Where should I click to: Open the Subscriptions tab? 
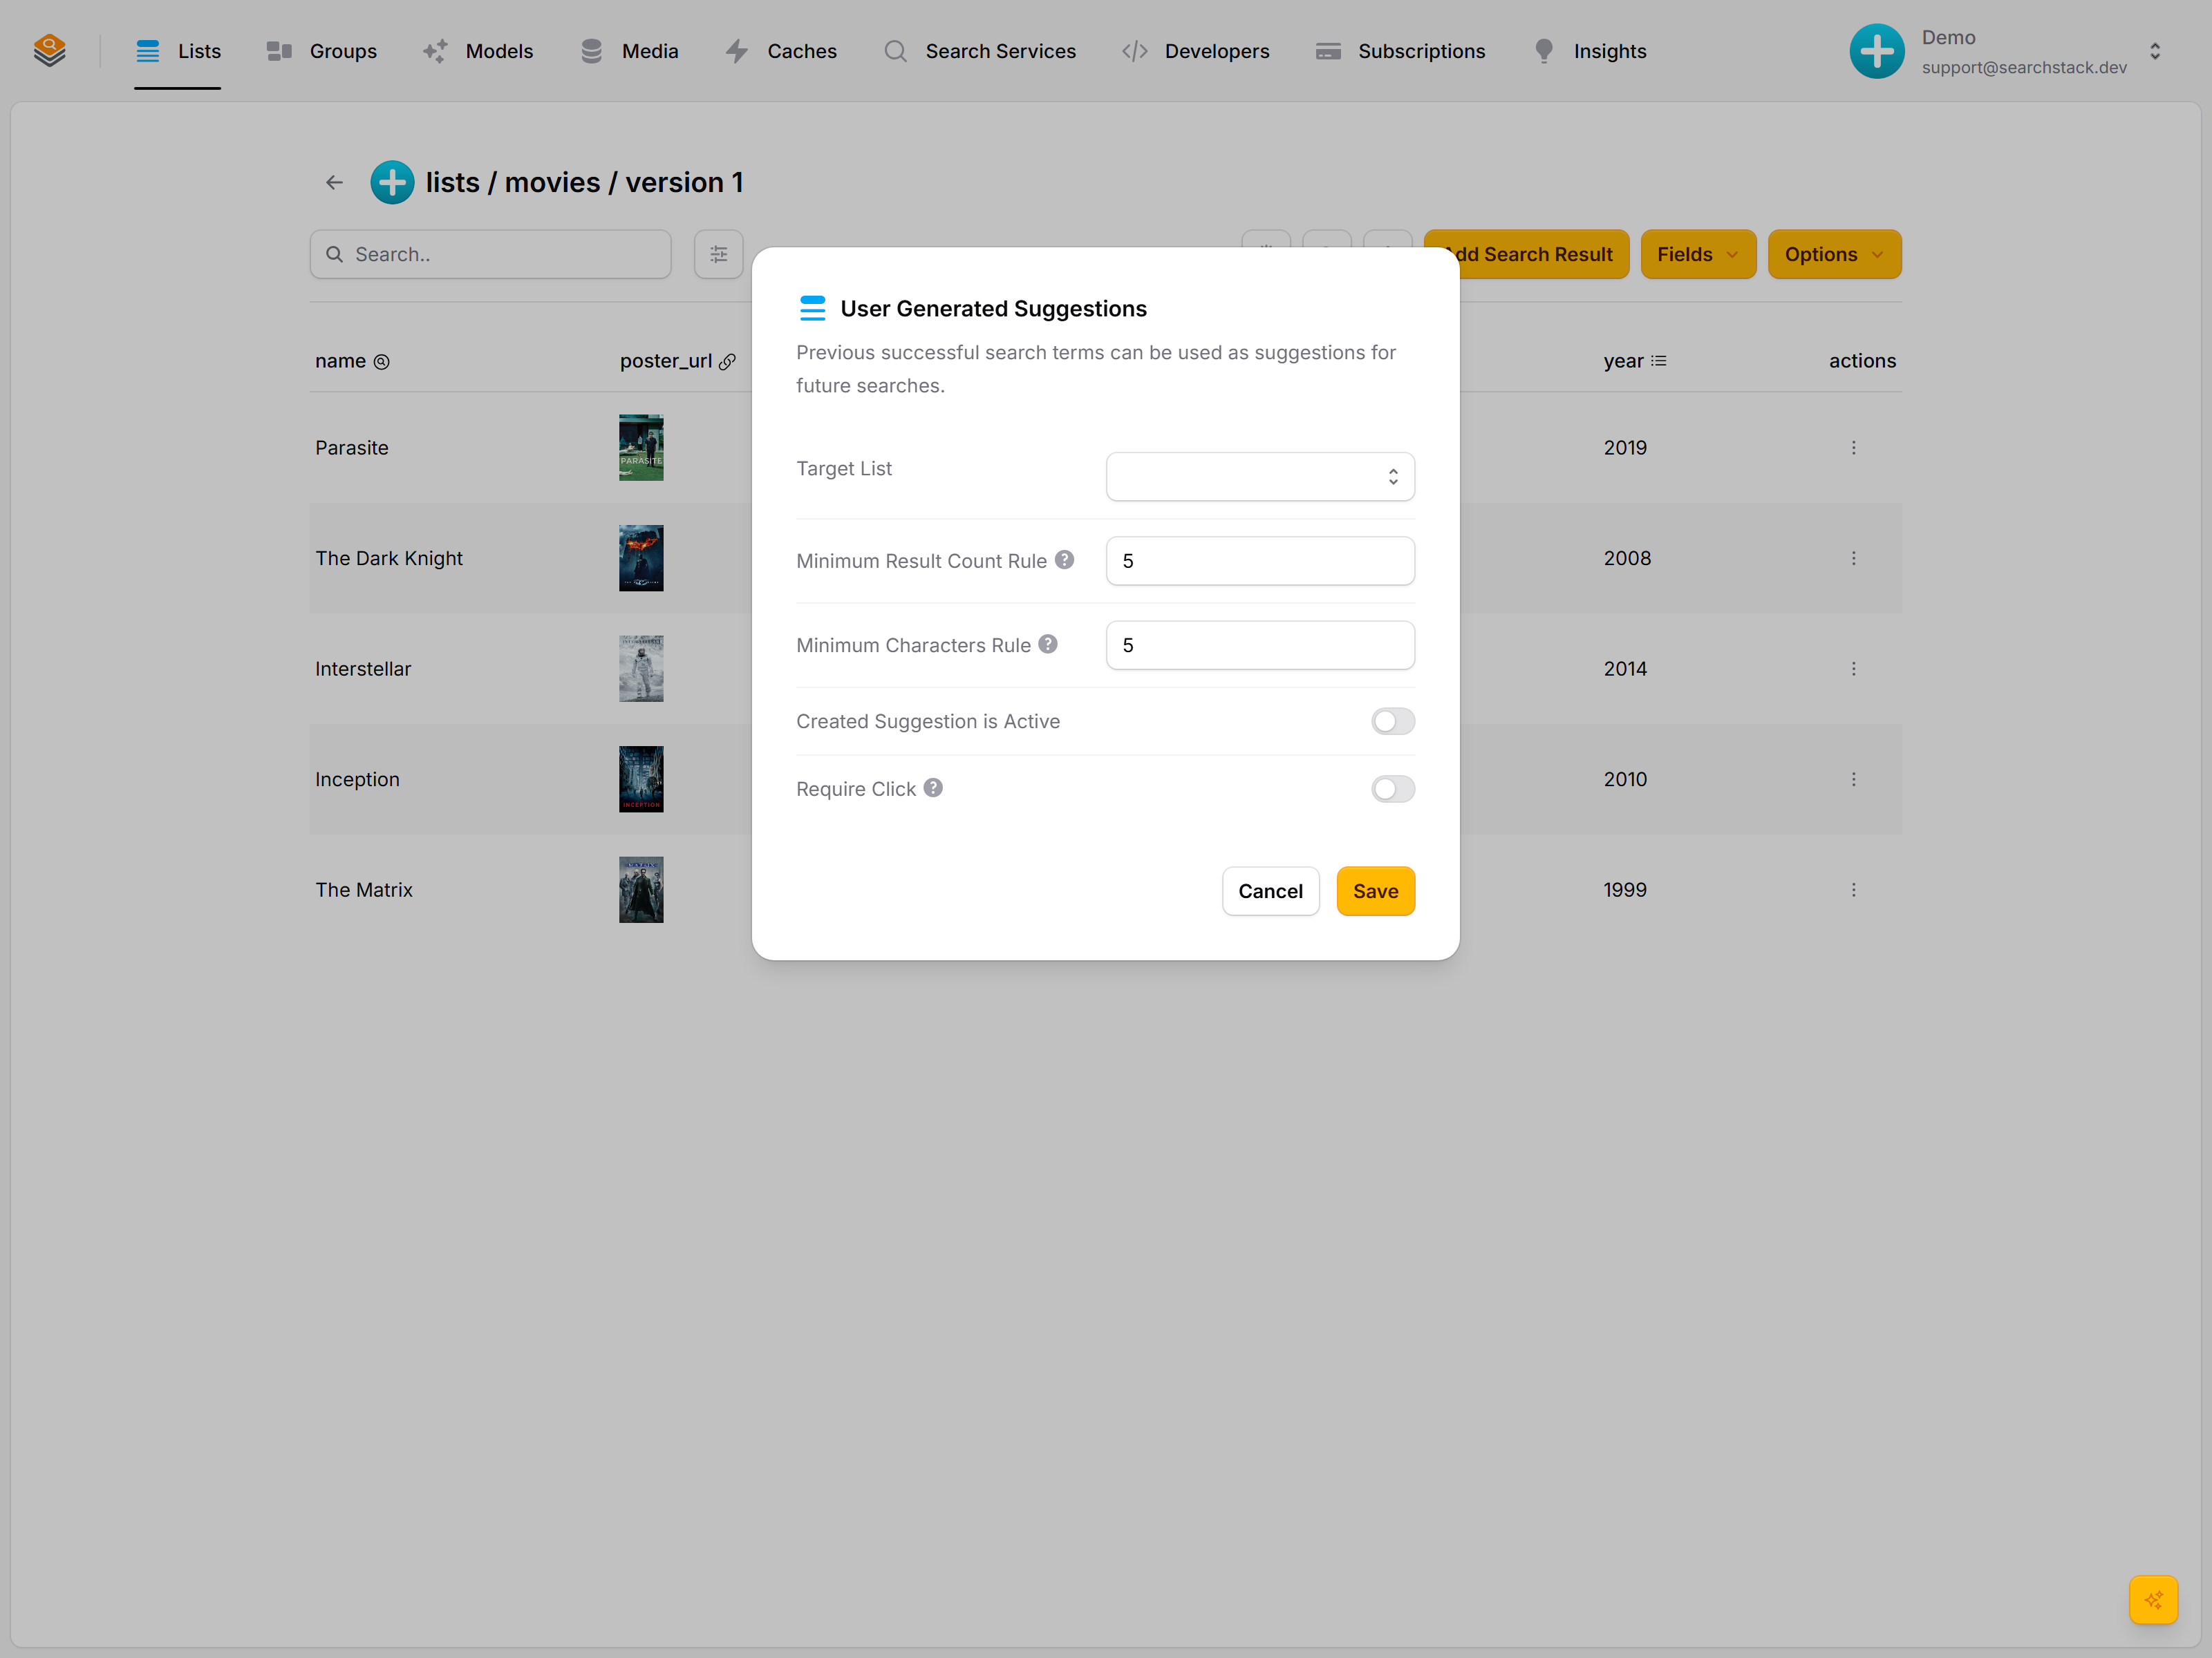coord(1401,51)
